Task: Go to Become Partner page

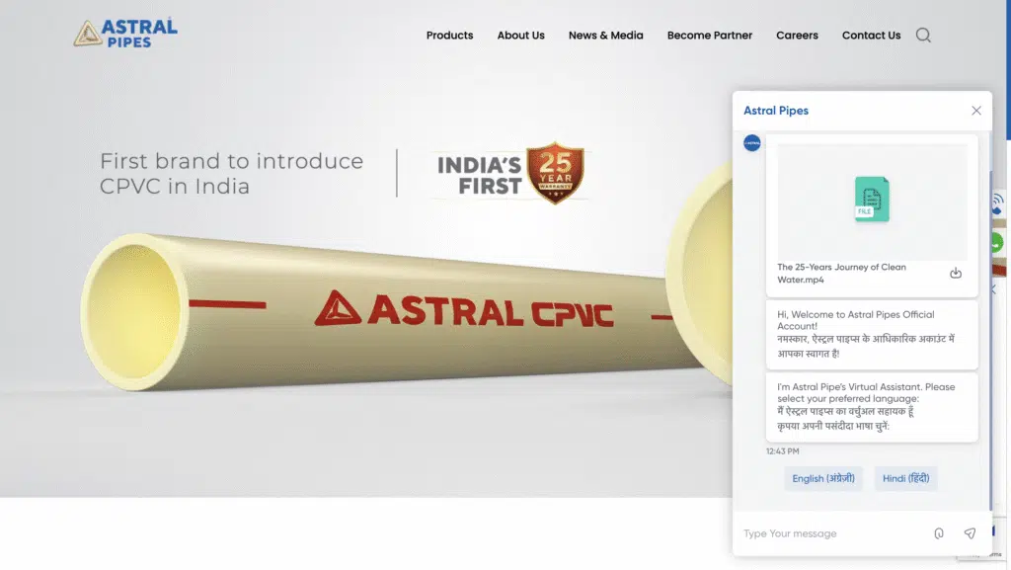Action: point(709,36)
